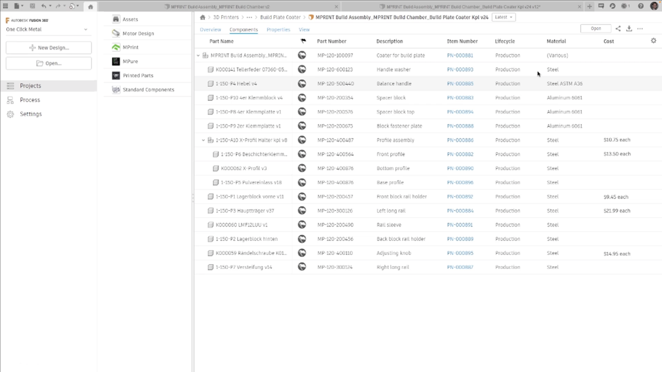The width and height of the screenshot is (662, 372).
Task: Click lifecycle state icon for Balance handle row
Action: tap(302, 83)
